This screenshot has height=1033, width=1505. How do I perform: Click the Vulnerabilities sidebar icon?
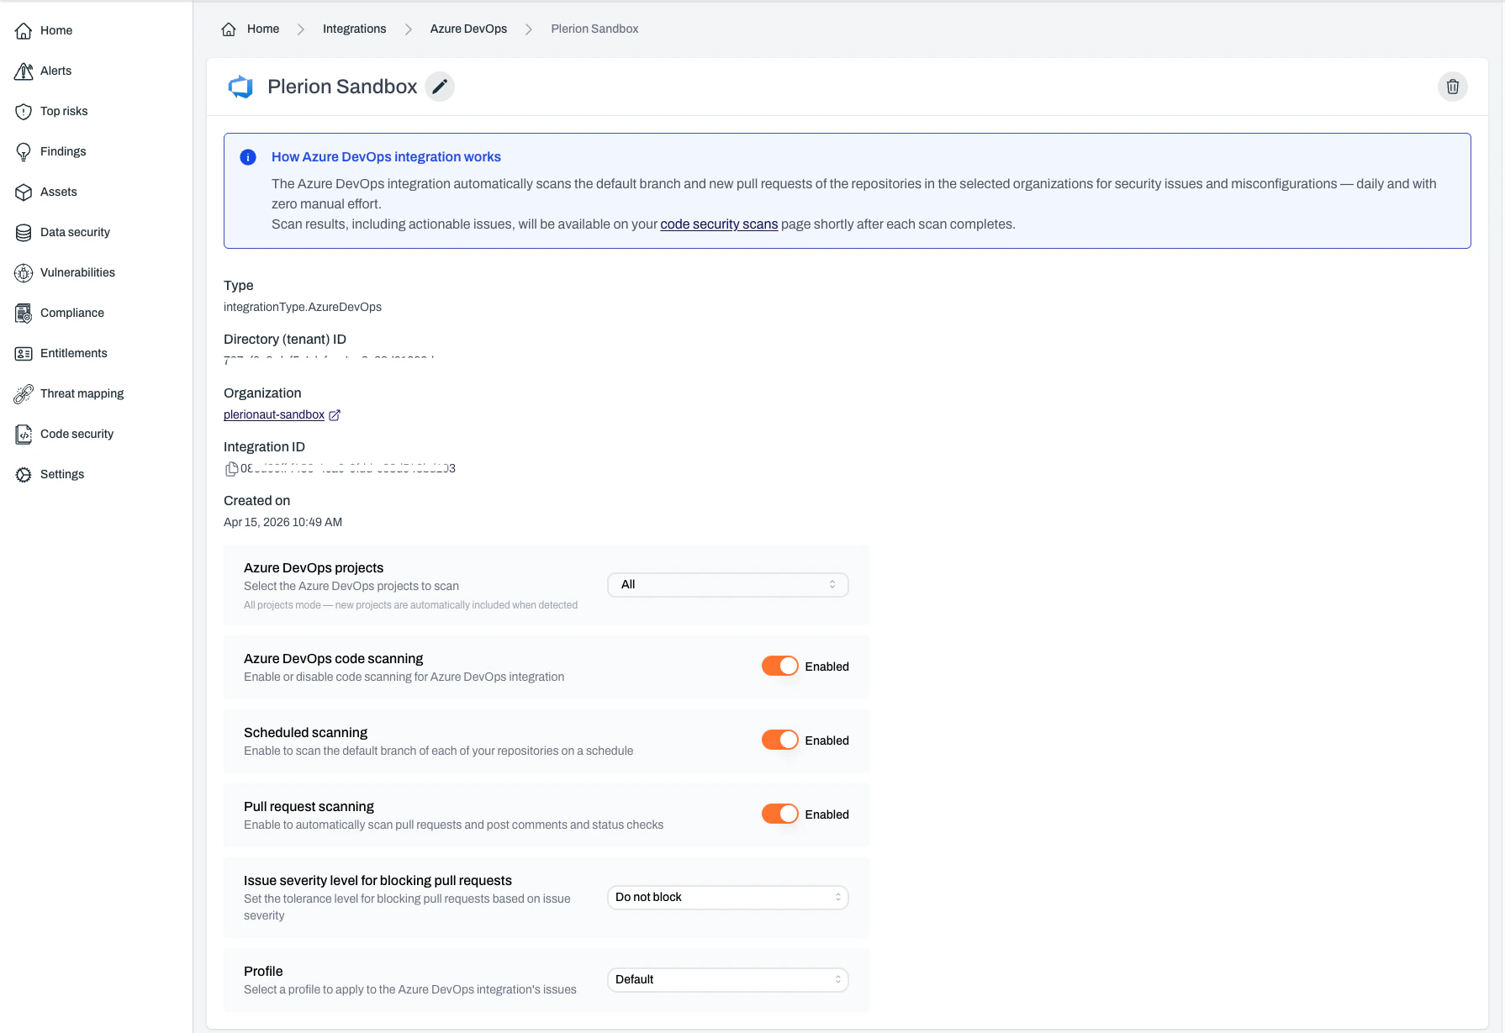tap(24, 272)
